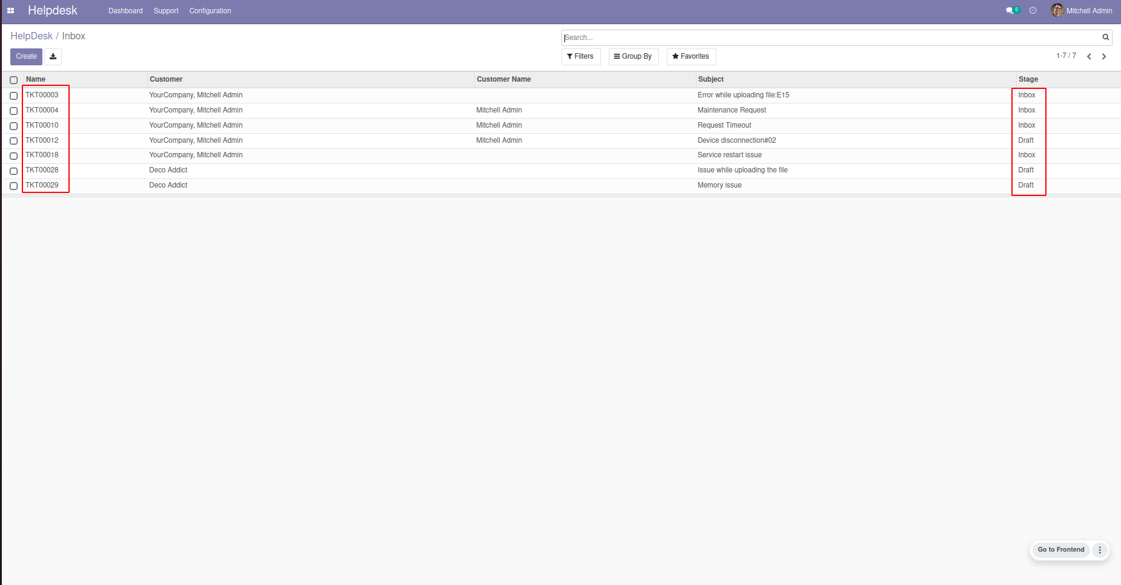Click subject 'Device disconnection#02'
The image size is (1121, 585).
[736, 140]
